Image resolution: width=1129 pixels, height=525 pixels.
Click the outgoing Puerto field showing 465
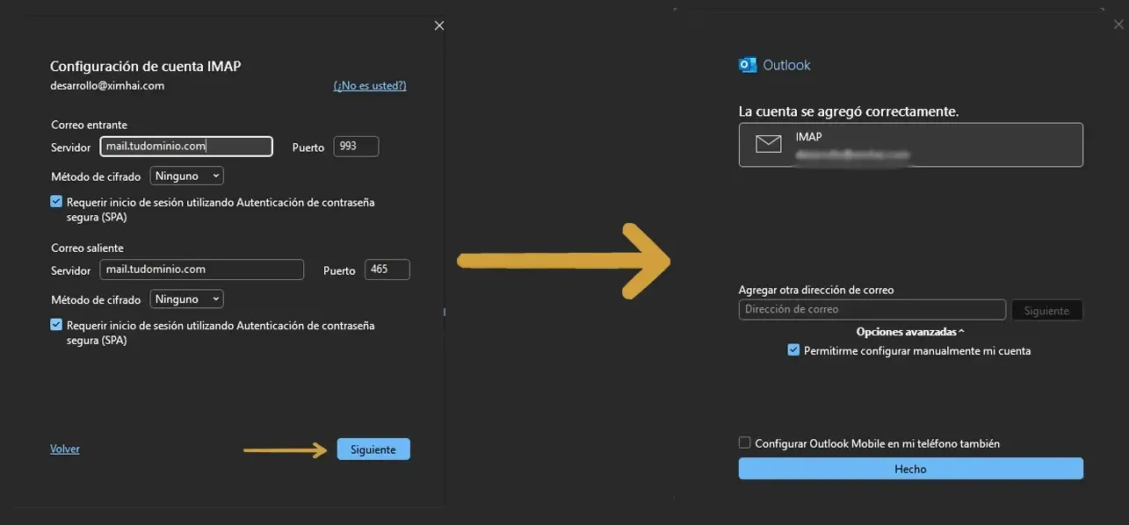pyautogui.click(x=387, y=269)
